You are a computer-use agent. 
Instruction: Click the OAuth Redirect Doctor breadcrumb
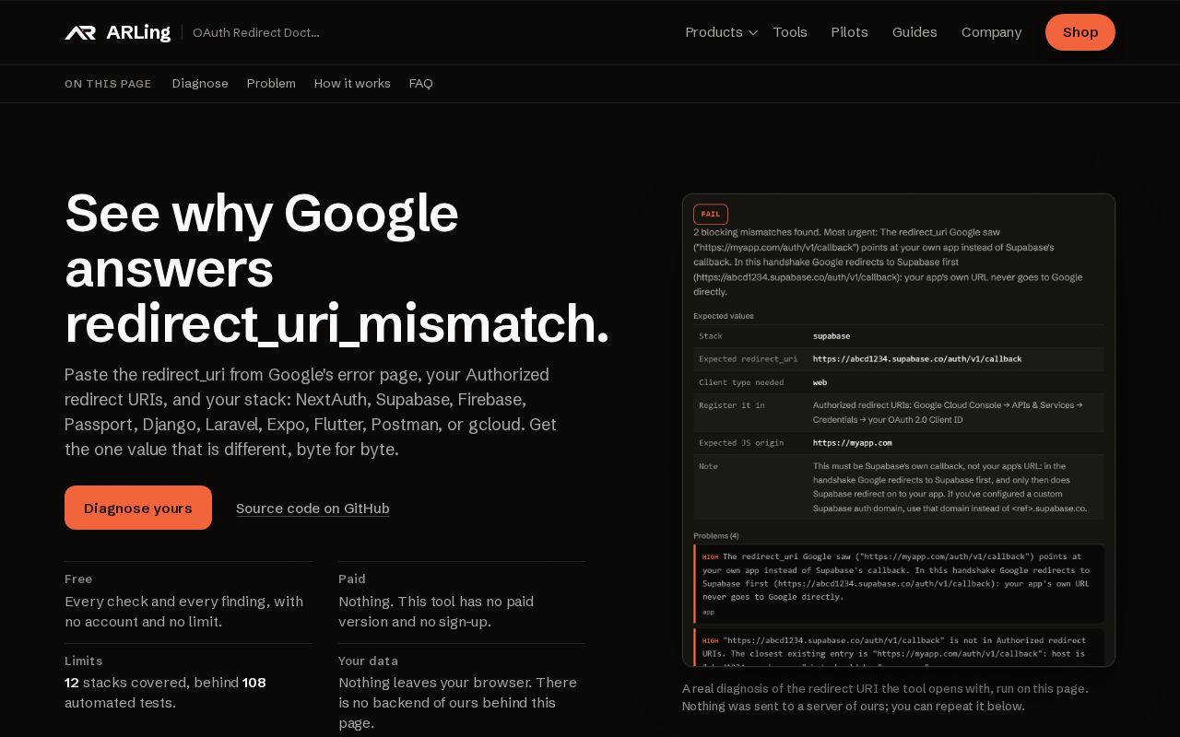coord(256,32)
